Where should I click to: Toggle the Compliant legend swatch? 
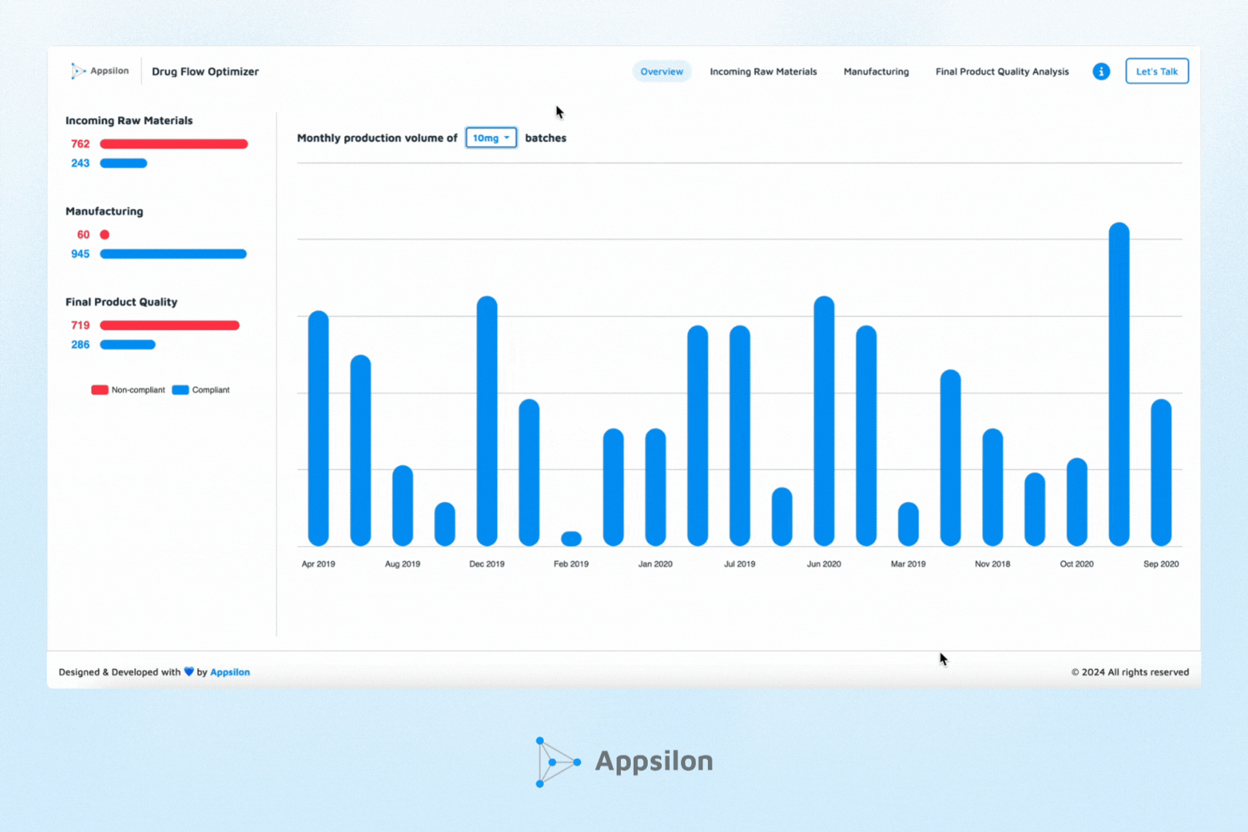(x=180, y=390)
